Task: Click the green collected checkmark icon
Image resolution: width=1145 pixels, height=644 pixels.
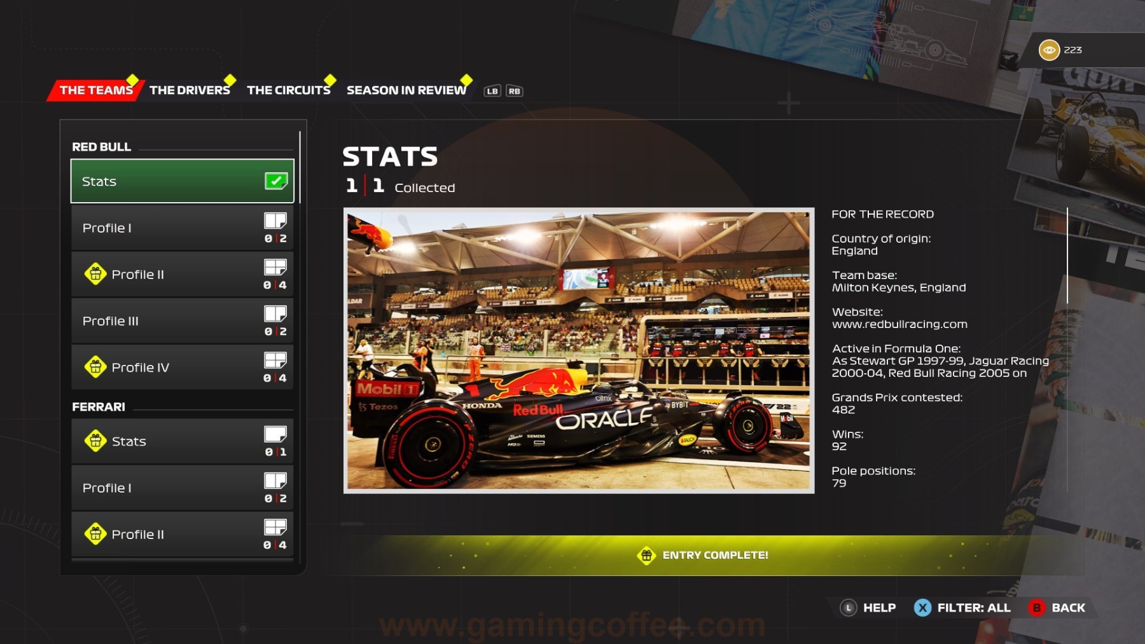Action: tap(275, 181)
